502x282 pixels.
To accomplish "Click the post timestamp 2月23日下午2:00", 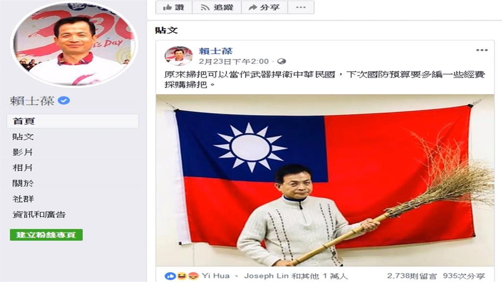I will (x=234, y=61).
